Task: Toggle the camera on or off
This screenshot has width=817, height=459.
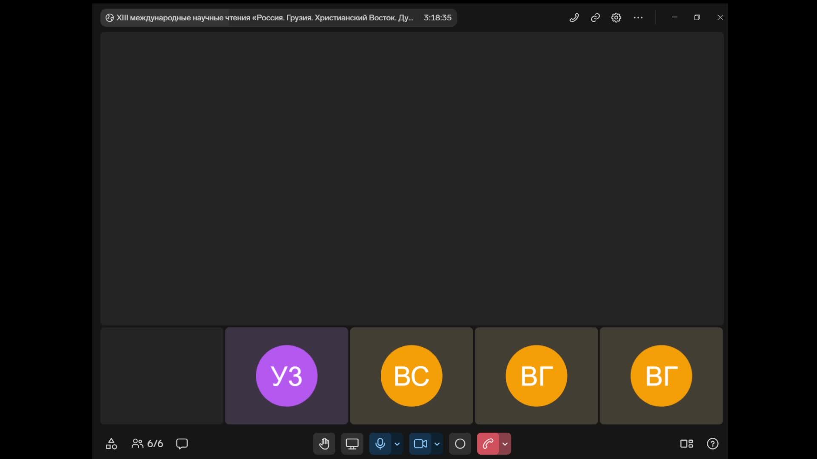Action: pyautogui.click(x=420, y=444)
